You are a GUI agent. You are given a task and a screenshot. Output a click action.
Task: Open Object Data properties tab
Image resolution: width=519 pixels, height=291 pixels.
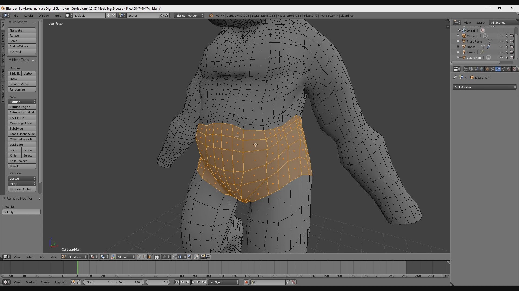coord(503,69)
